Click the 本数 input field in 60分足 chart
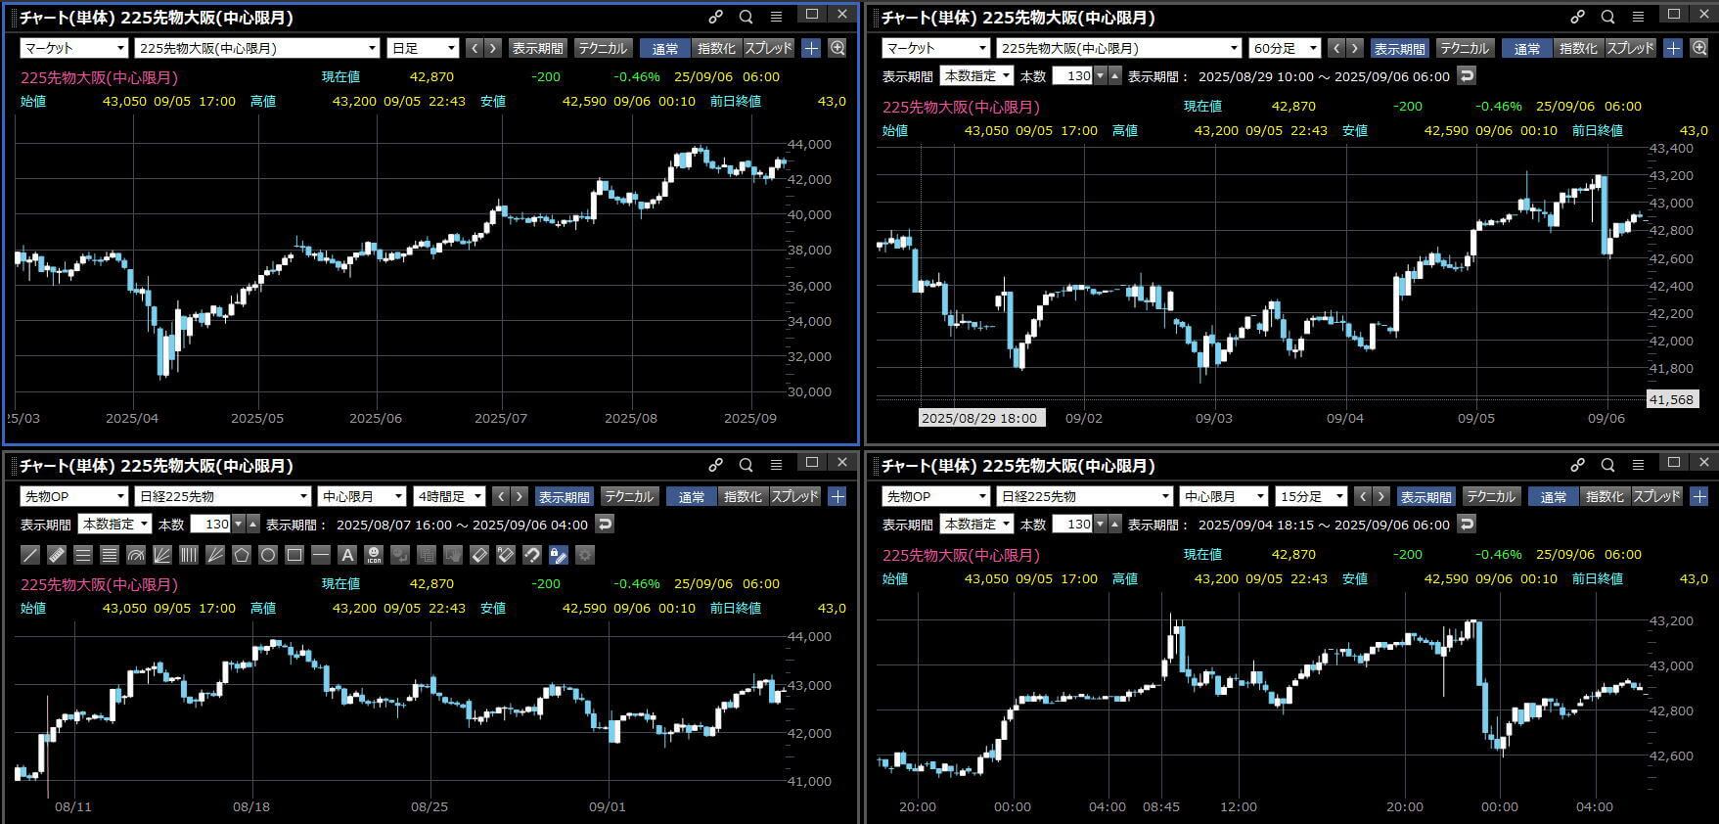Screen dimensions: 1719x824 [x=1072, y=75]
